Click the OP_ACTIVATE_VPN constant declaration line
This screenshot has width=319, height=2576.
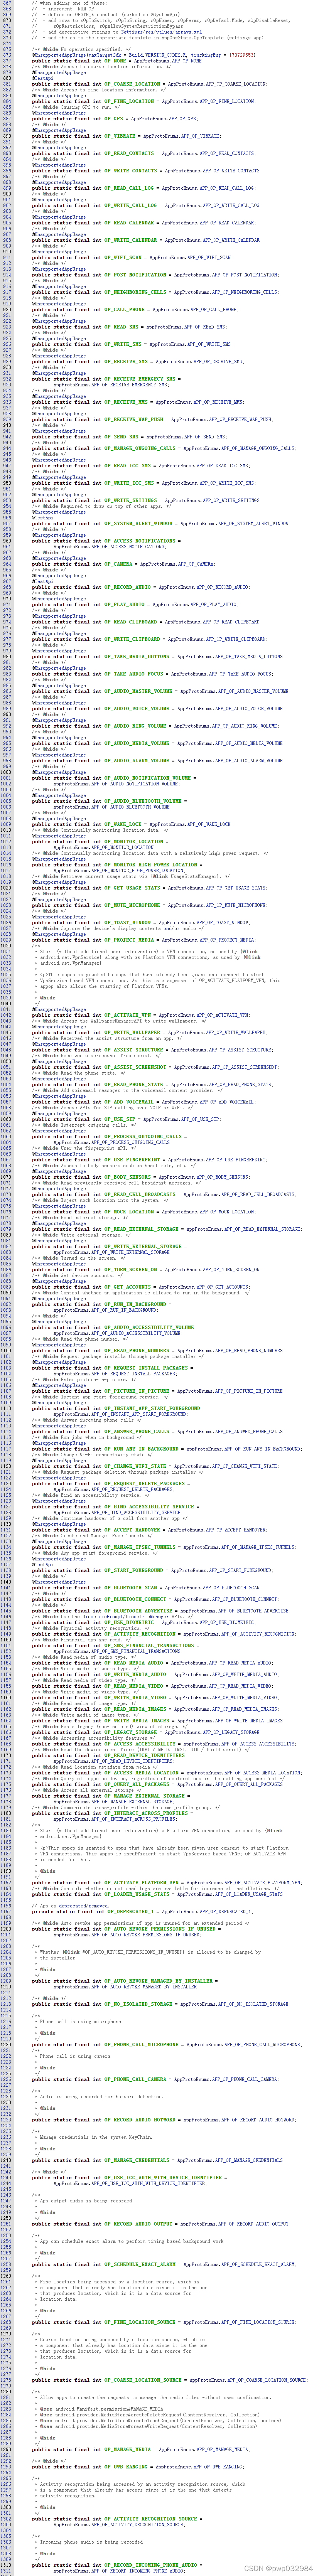[141, 1014]
